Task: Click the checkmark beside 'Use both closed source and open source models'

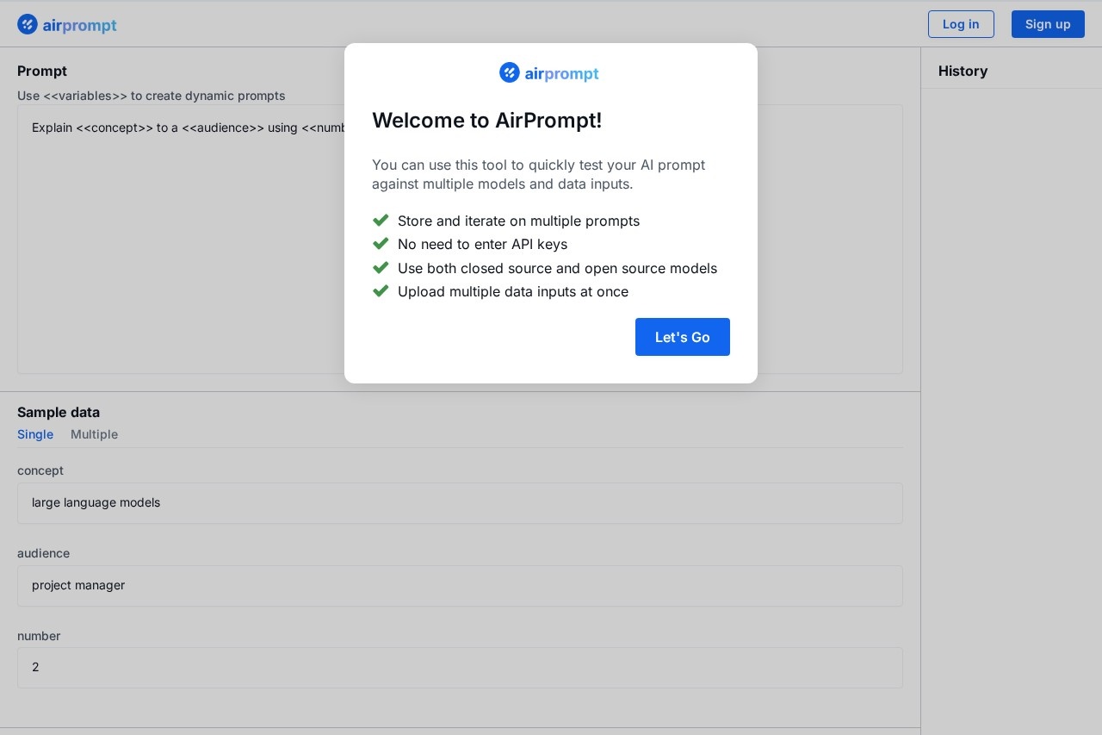Action: [381, 267]
